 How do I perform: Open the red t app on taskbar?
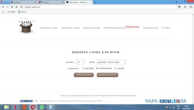click(x=15, y=107)
